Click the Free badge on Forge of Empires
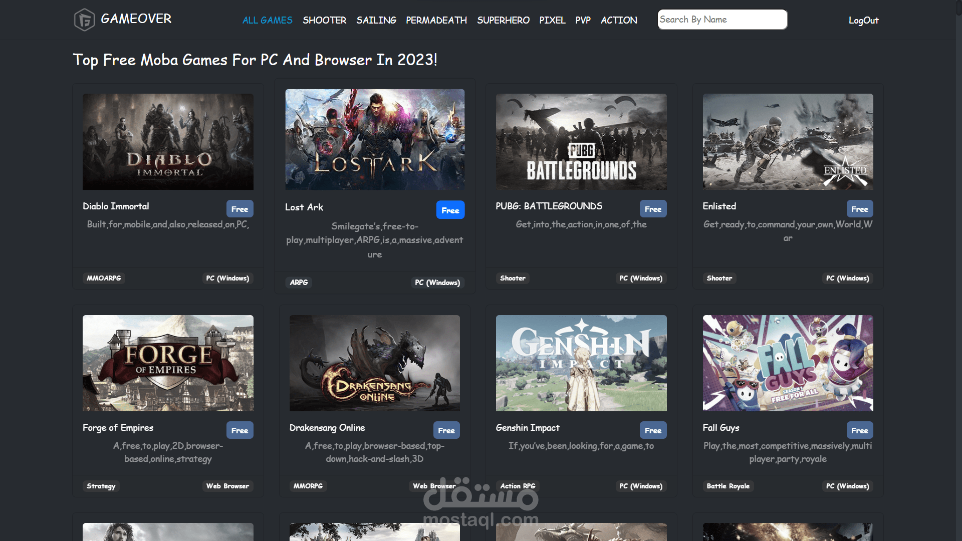The height and width of the screenshot is (541, 962). [239, 430]
